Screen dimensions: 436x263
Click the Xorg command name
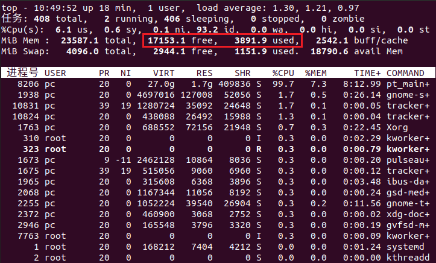tap(397, 127)
